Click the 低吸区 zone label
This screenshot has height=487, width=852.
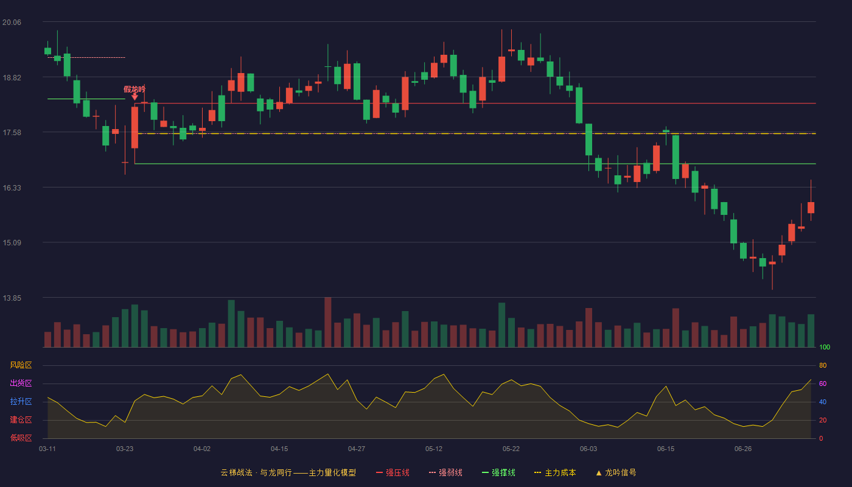21,438
